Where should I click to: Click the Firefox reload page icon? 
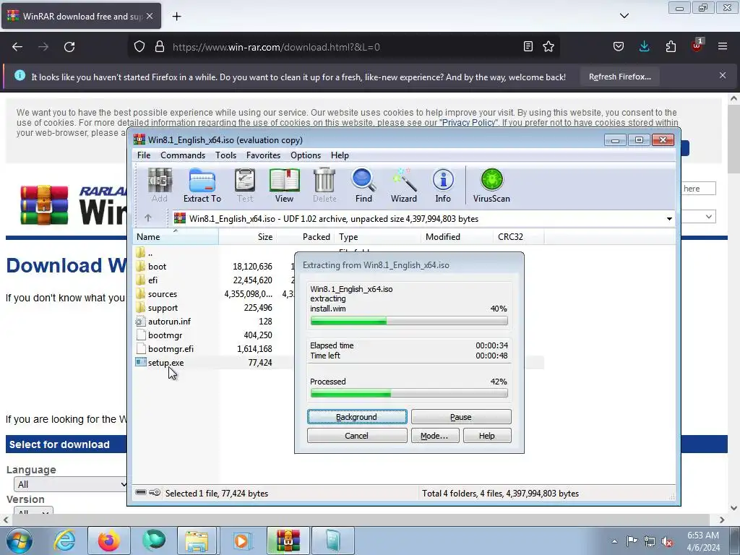tap(69, 47)
